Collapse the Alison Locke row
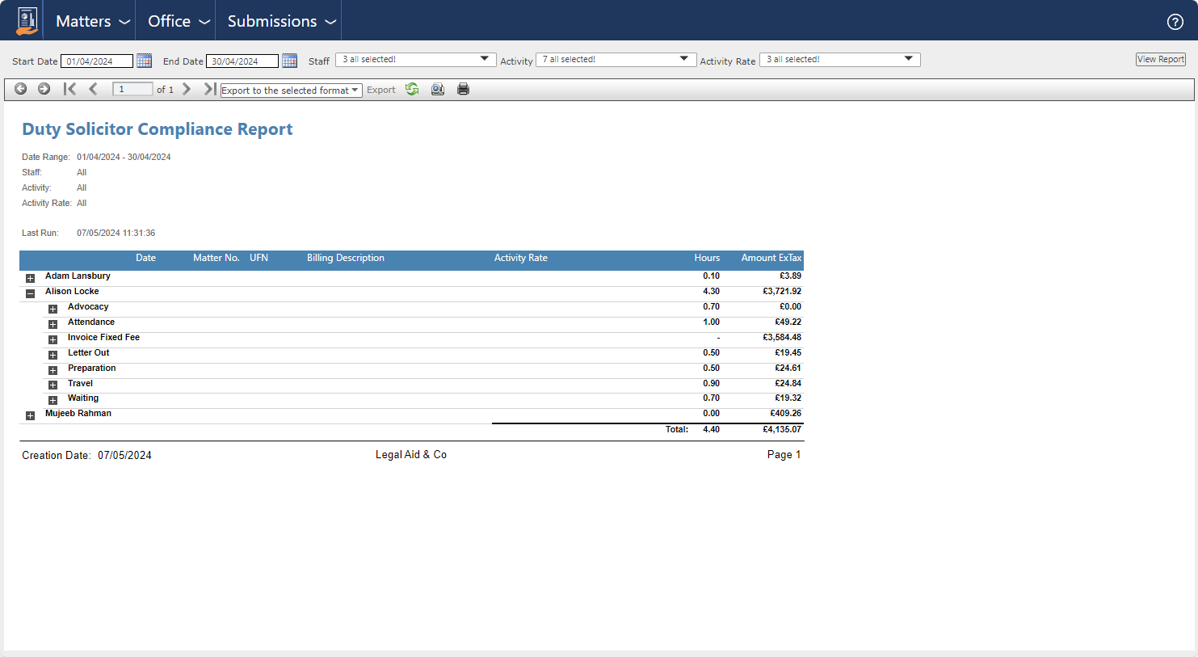This screenshot has width=1198, height=657. point(30,293)
